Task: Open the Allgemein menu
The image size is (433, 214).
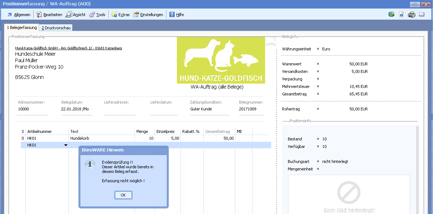Action: pyautogui.click(x=19, y=15)
